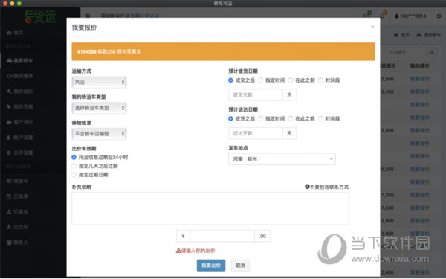Click 我要报价 link in the 5,550 row
The width and height of the screenshot is (446, 279).
click(420, 169)
